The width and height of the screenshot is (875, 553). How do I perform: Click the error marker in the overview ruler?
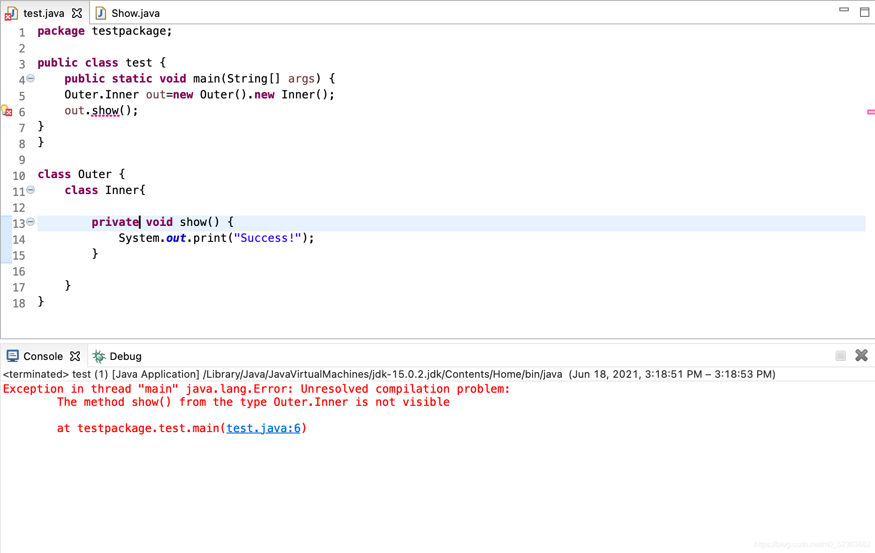pos(871,112)
